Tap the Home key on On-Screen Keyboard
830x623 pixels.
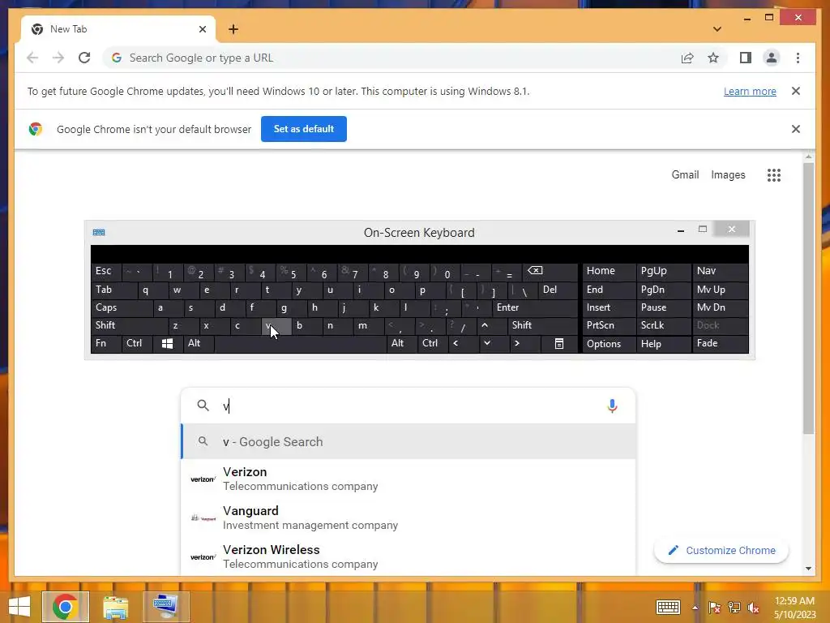tap(609, 271)
